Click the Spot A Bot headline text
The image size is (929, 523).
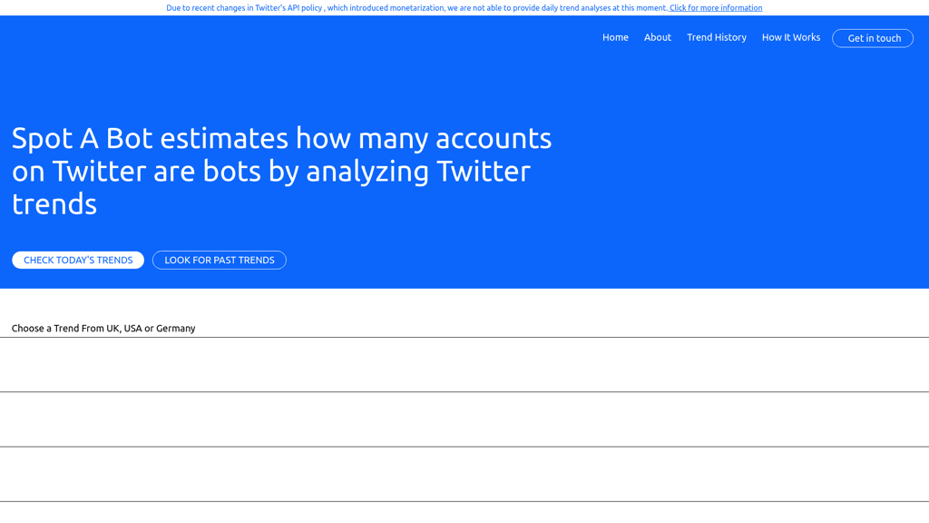click(x=281, y=171)
